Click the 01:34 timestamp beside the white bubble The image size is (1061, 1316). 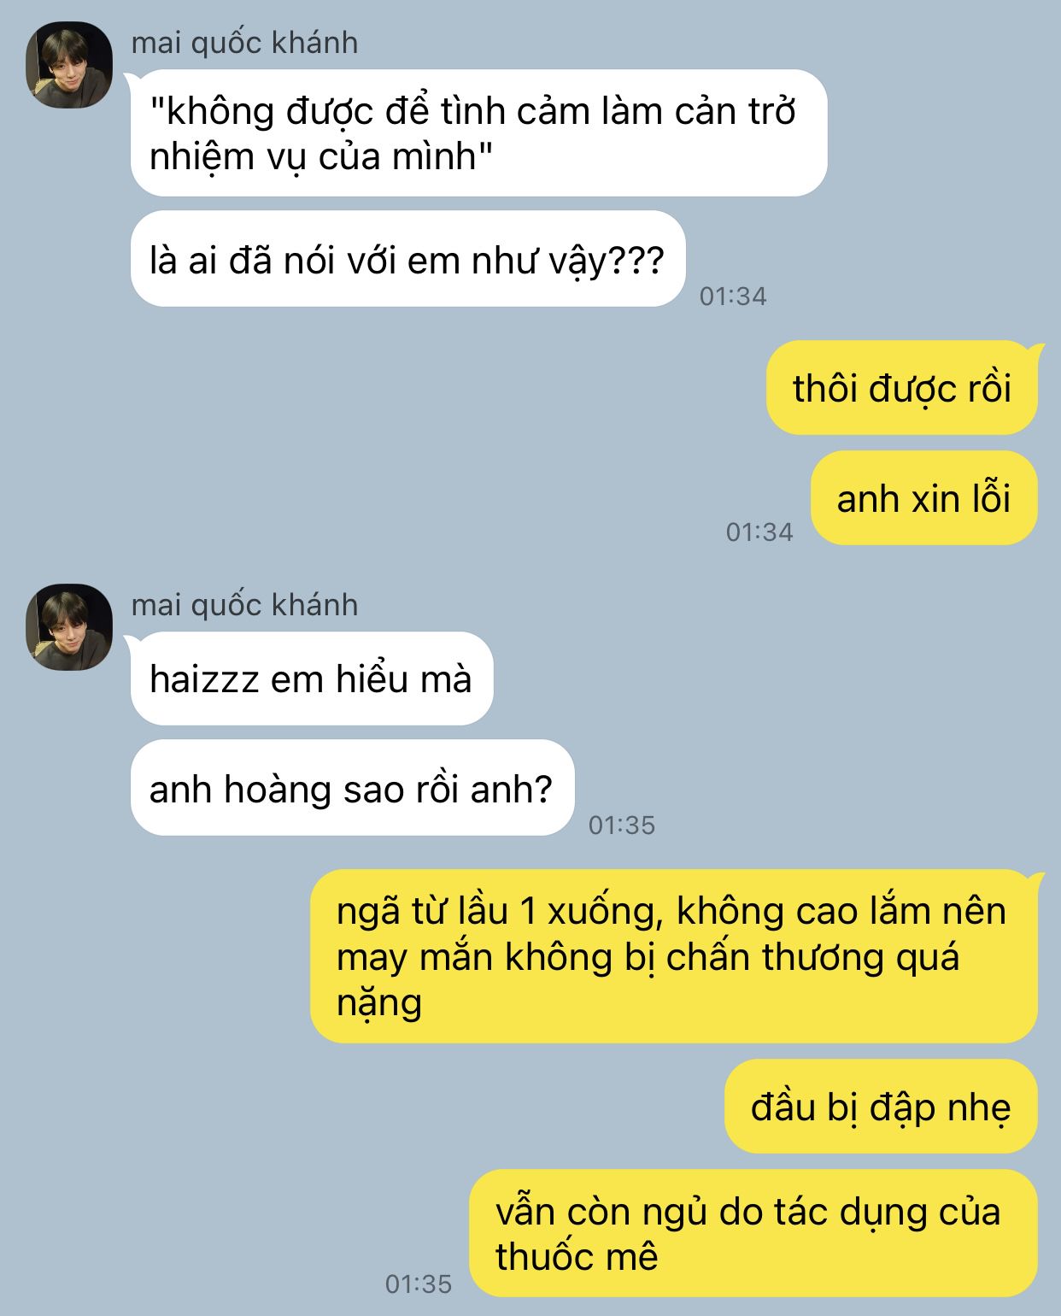point(733,297)
